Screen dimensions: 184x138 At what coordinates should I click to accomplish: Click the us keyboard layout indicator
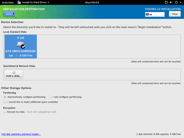click(155, 15)
